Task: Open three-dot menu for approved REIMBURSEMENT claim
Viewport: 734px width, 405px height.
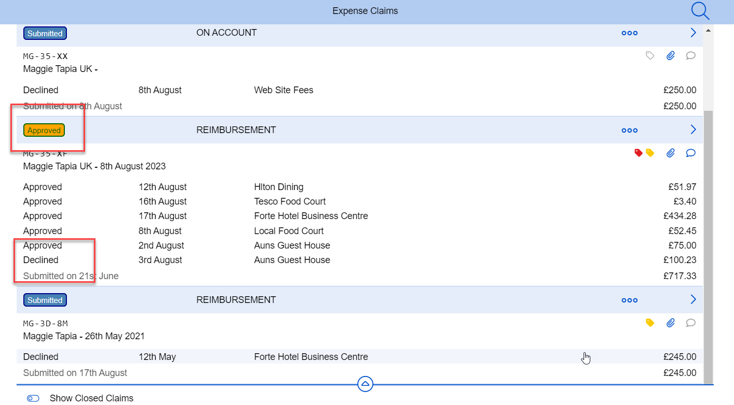Action: [629, 131]
